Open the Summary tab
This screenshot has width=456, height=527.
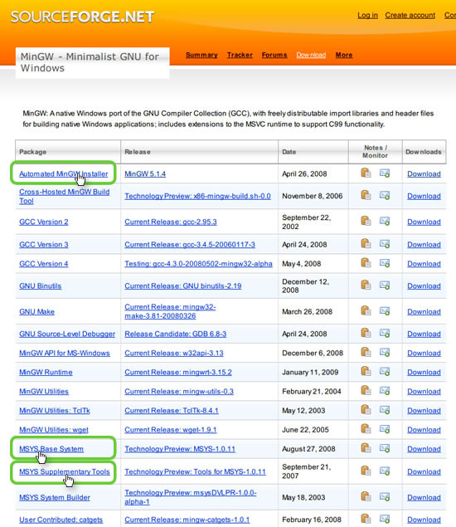pyautogui.click(x=201, y=55)
